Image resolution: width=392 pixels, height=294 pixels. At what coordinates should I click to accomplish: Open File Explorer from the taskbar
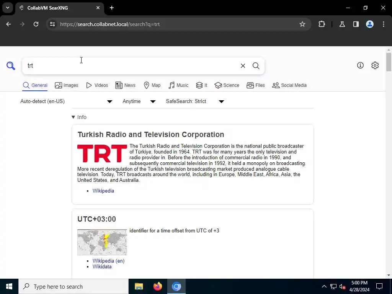(139, 286)
